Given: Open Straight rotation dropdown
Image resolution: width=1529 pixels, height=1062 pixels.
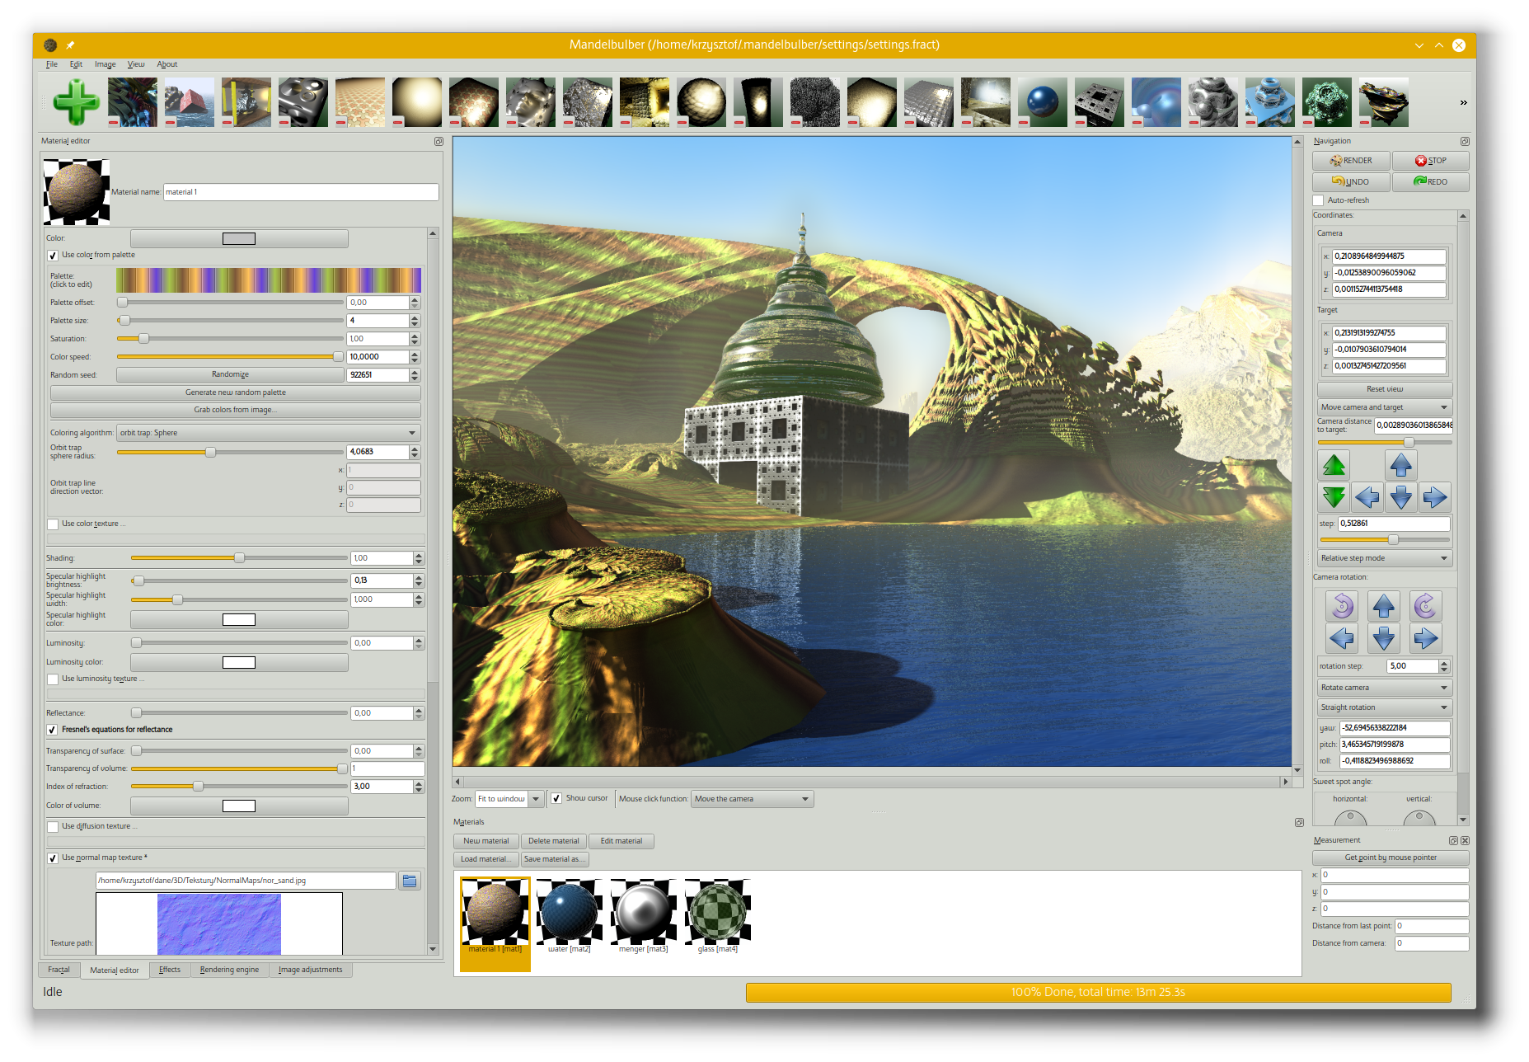Looking at the screenshot, I should point(1385,707).
